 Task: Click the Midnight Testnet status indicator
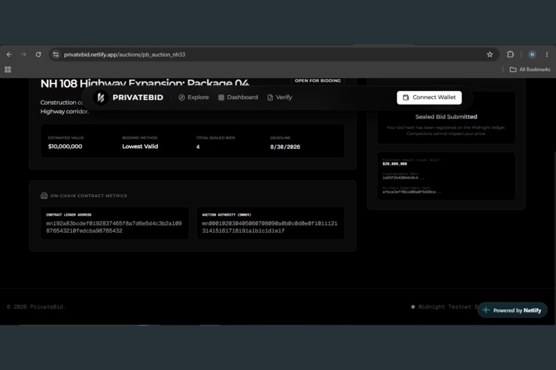pos(444,307)
